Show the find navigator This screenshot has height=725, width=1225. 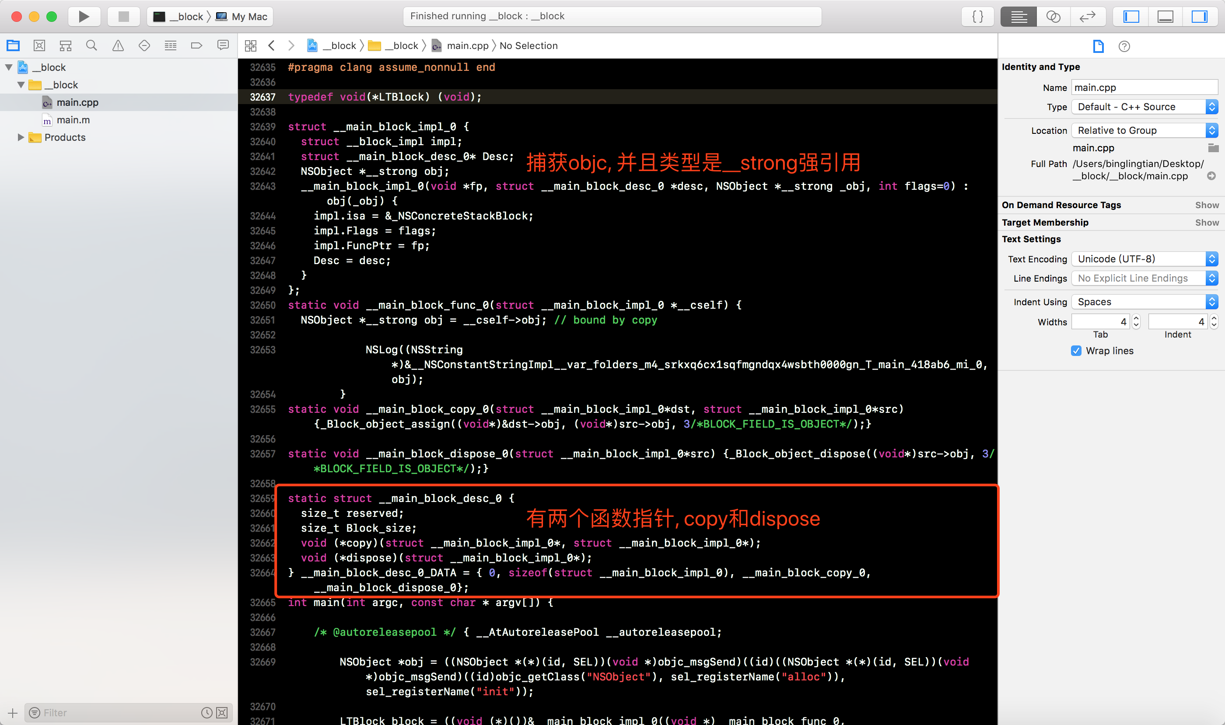tap(91, 45)
